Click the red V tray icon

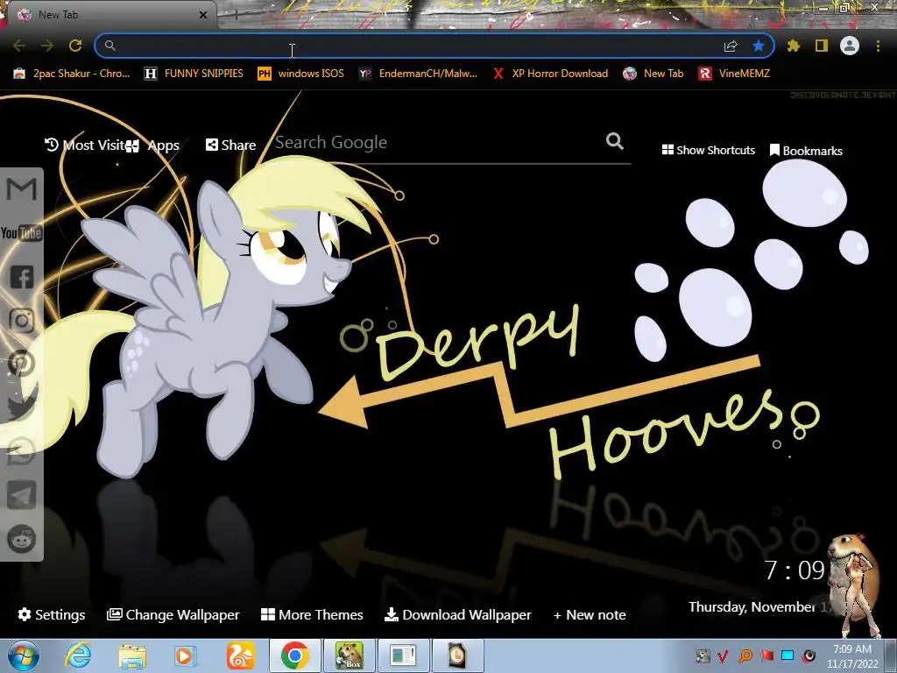(x=723, y=655)
